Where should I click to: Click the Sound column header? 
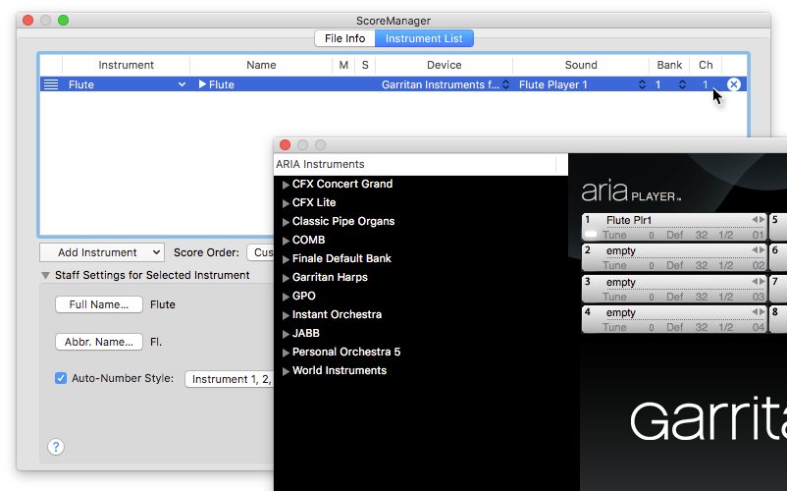pos(581,65)
